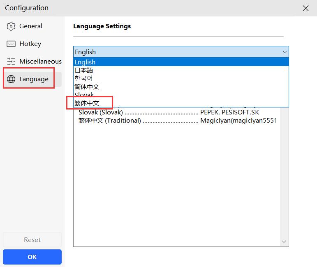Click the Reset button

tap(32, 240)
